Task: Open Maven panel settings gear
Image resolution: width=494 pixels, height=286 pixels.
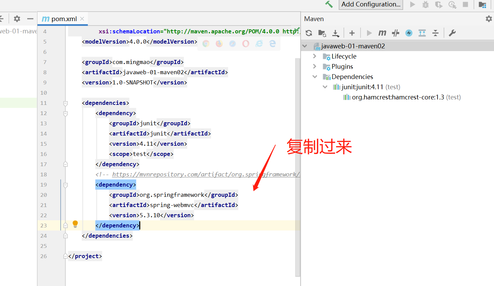Action: click(489, 19)
